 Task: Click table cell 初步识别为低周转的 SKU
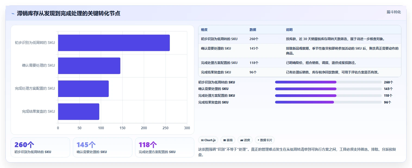[219, 39]
